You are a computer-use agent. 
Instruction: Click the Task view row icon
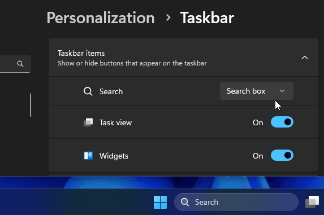[x=88, y=122]
